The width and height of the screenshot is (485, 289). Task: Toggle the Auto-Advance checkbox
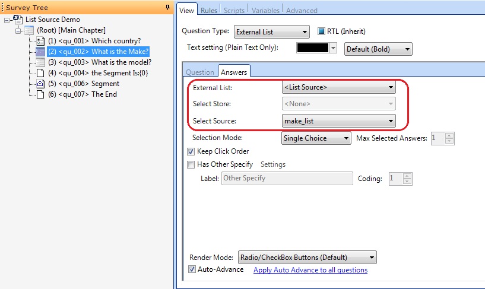tap(192, 269)
